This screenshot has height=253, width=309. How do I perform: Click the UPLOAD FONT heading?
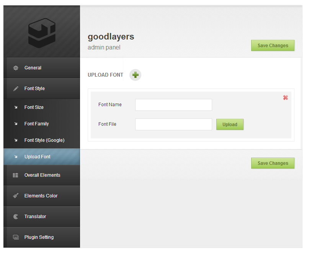(x=105, y=75)
